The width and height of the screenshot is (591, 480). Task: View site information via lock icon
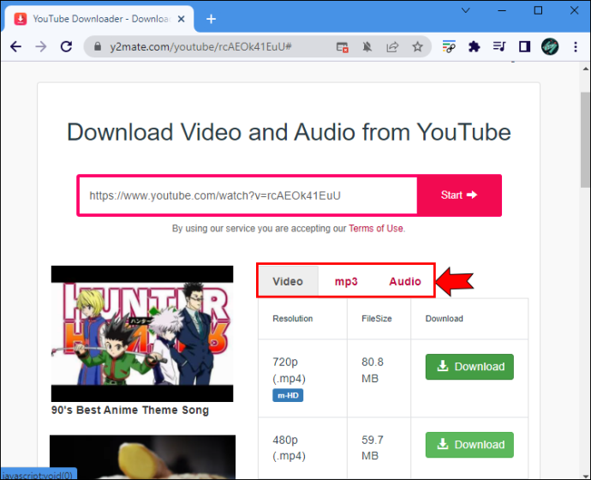pyautogui.click(x=98, y=46)
